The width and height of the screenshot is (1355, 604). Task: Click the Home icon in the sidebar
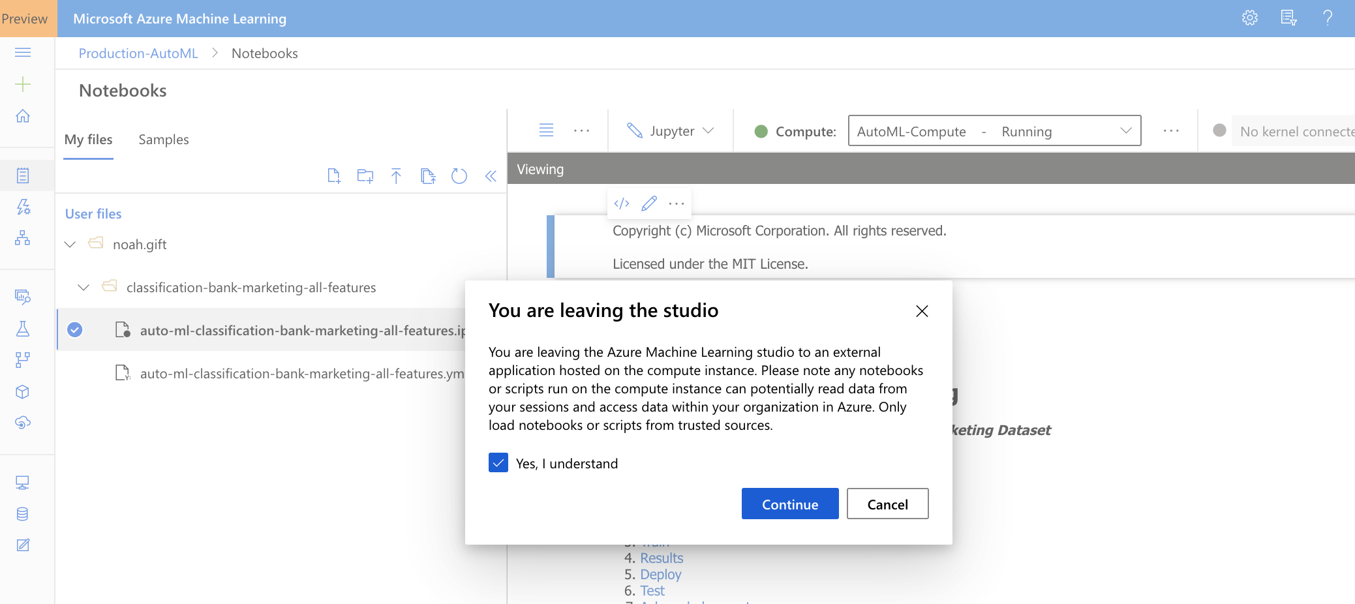(23, 115)
